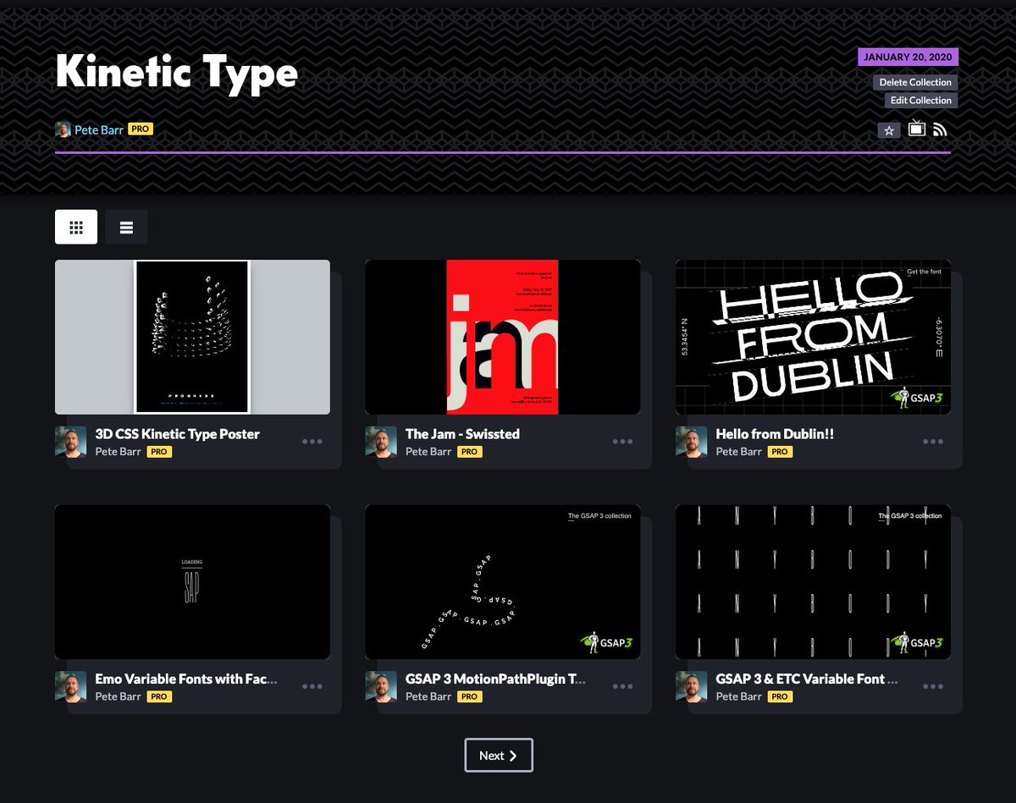This screenshot has height=803, width=1016.
Task: Open options menu for 3D CSS Kinetic Type Poster
Action: [x=312, y=442]
